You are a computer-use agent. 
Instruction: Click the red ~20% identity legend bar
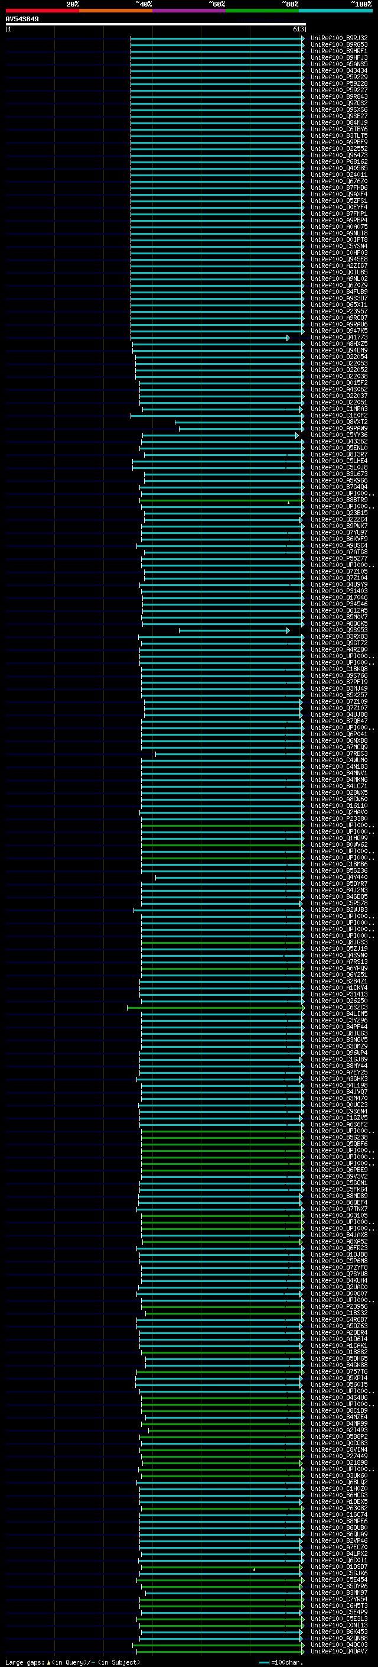click(42, 11)
